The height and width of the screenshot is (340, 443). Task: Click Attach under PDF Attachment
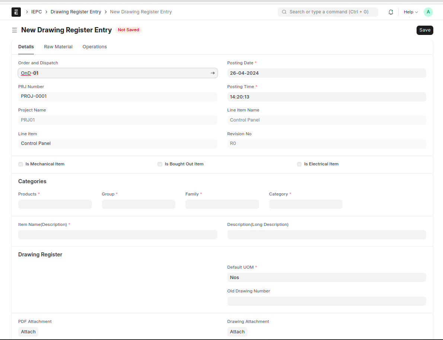click(28, 332)
